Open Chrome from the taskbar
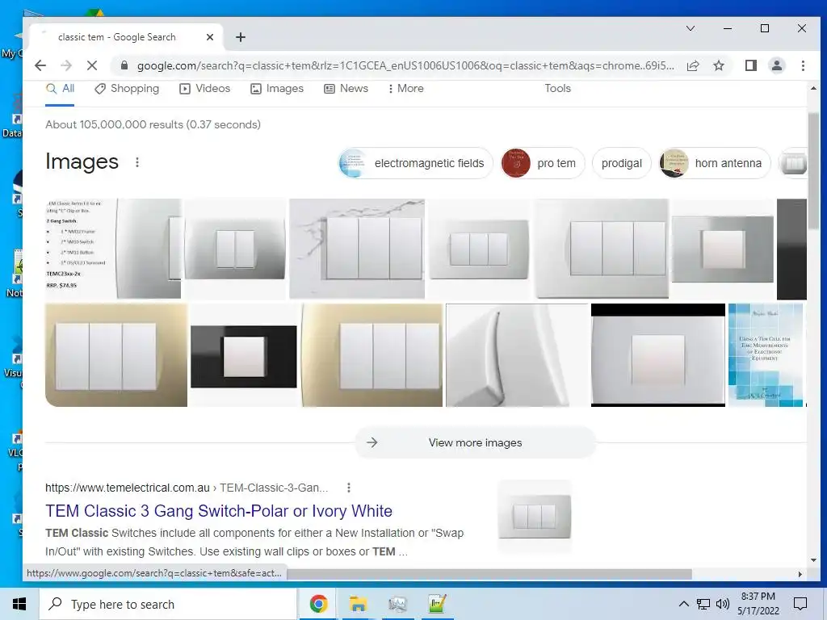Viewport: 827px width, 620px height. [x=318, y=604]
